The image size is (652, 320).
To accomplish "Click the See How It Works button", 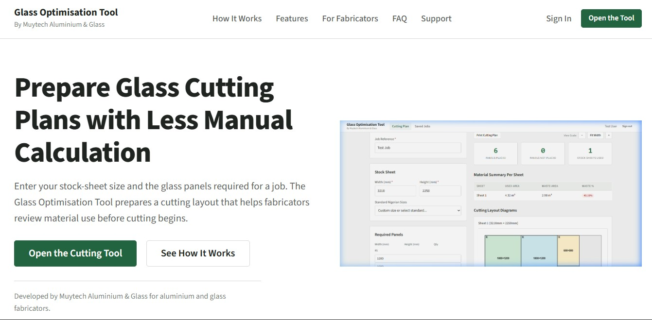I will pyautogui.click(x=198, y=253).
